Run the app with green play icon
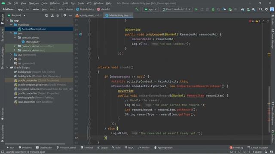275x154 pixels. click(196, 9)
